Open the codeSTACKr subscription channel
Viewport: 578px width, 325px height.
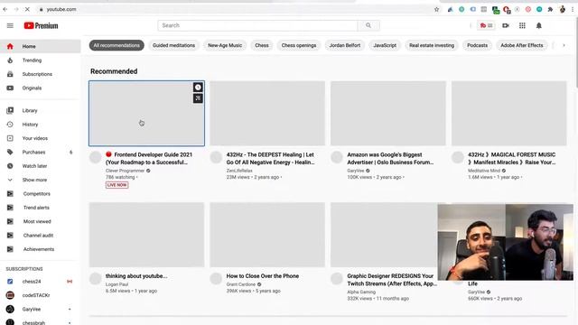click(40, 295)
